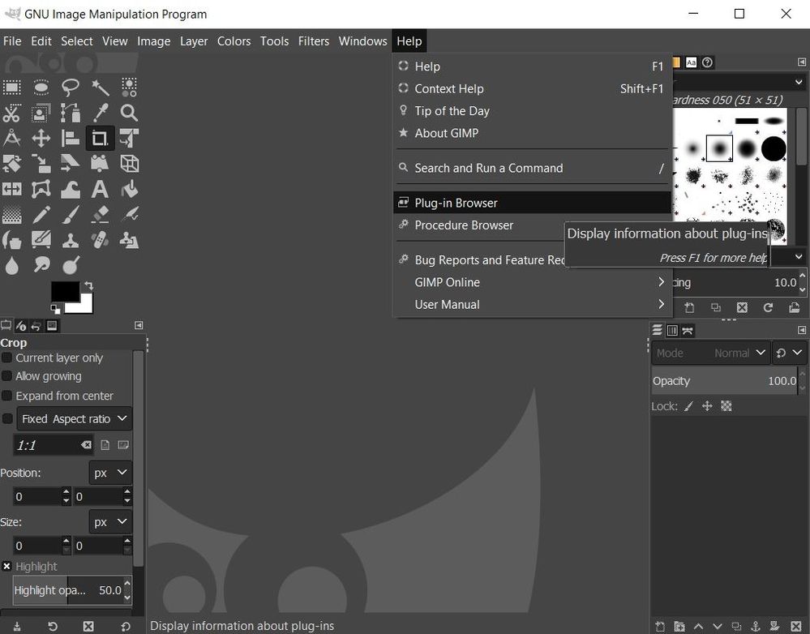
Task: Reset colors to black and white
Action: tap(55, 309)
